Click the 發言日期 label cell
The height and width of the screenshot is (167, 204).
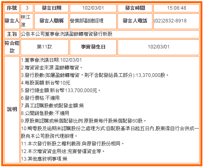52,8
